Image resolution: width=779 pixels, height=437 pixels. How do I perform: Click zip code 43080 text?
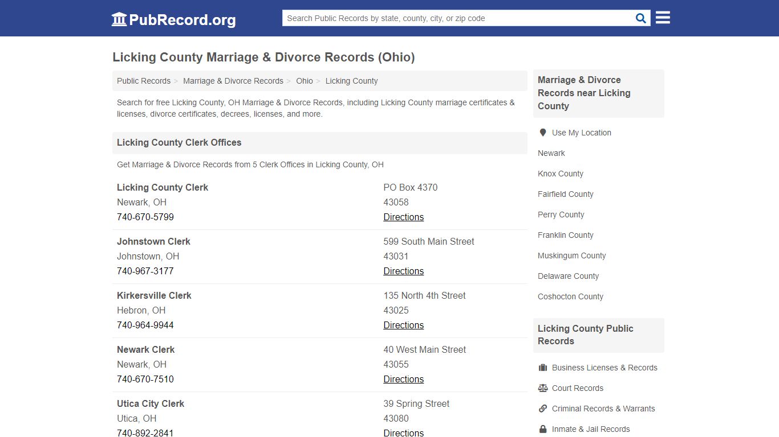pyautogui.click(x=396, y=418)
